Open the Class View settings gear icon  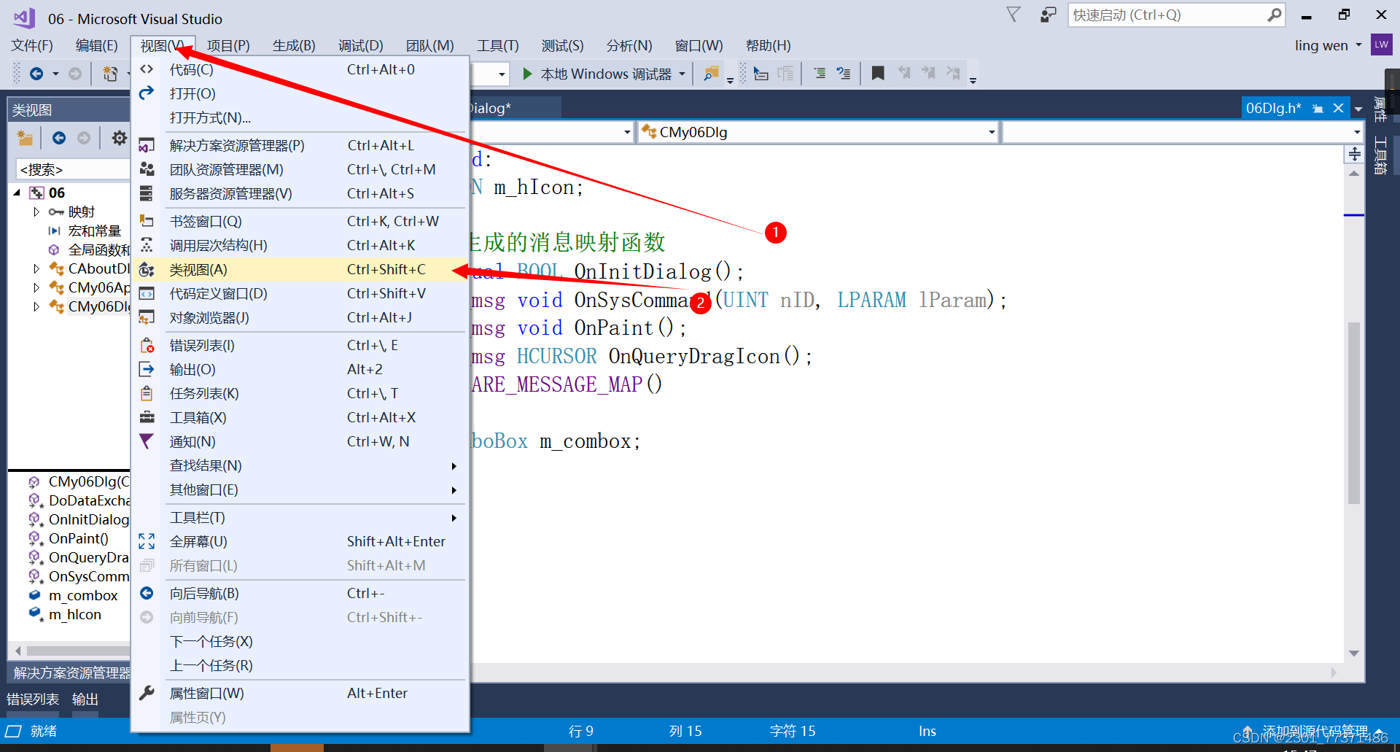coord(119,137)
